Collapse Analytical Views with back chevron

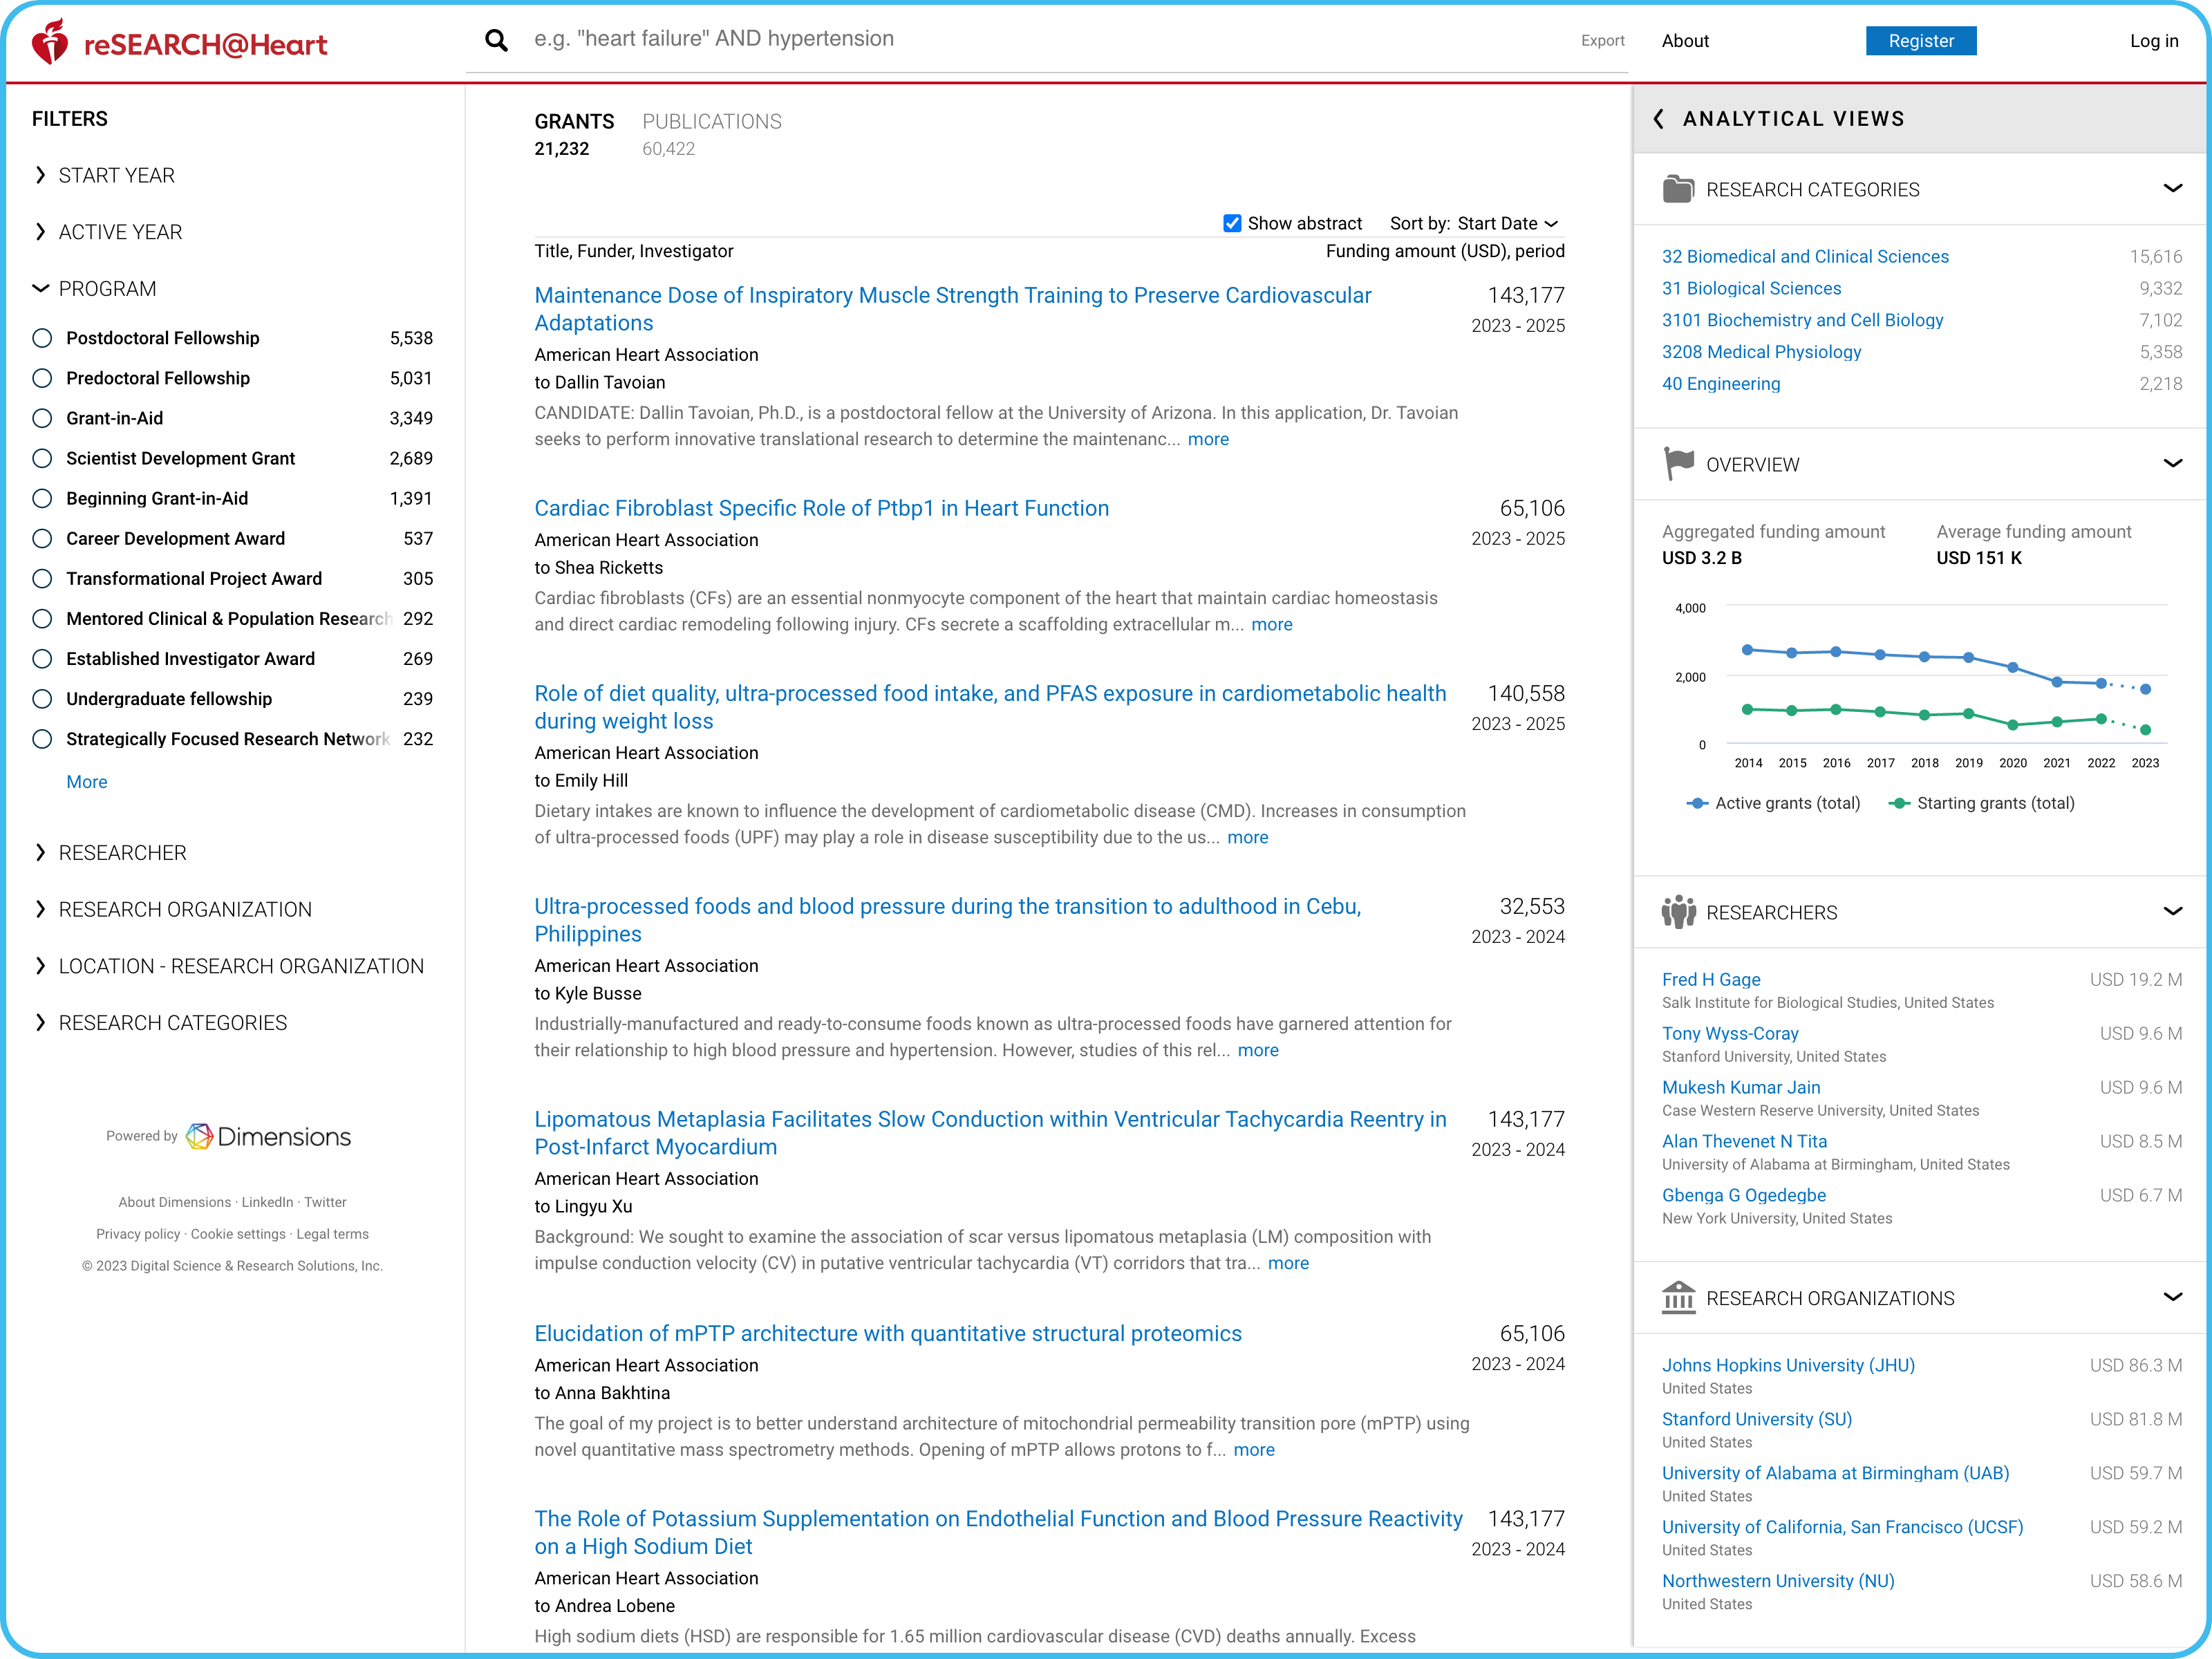[x=1659, y=119]
